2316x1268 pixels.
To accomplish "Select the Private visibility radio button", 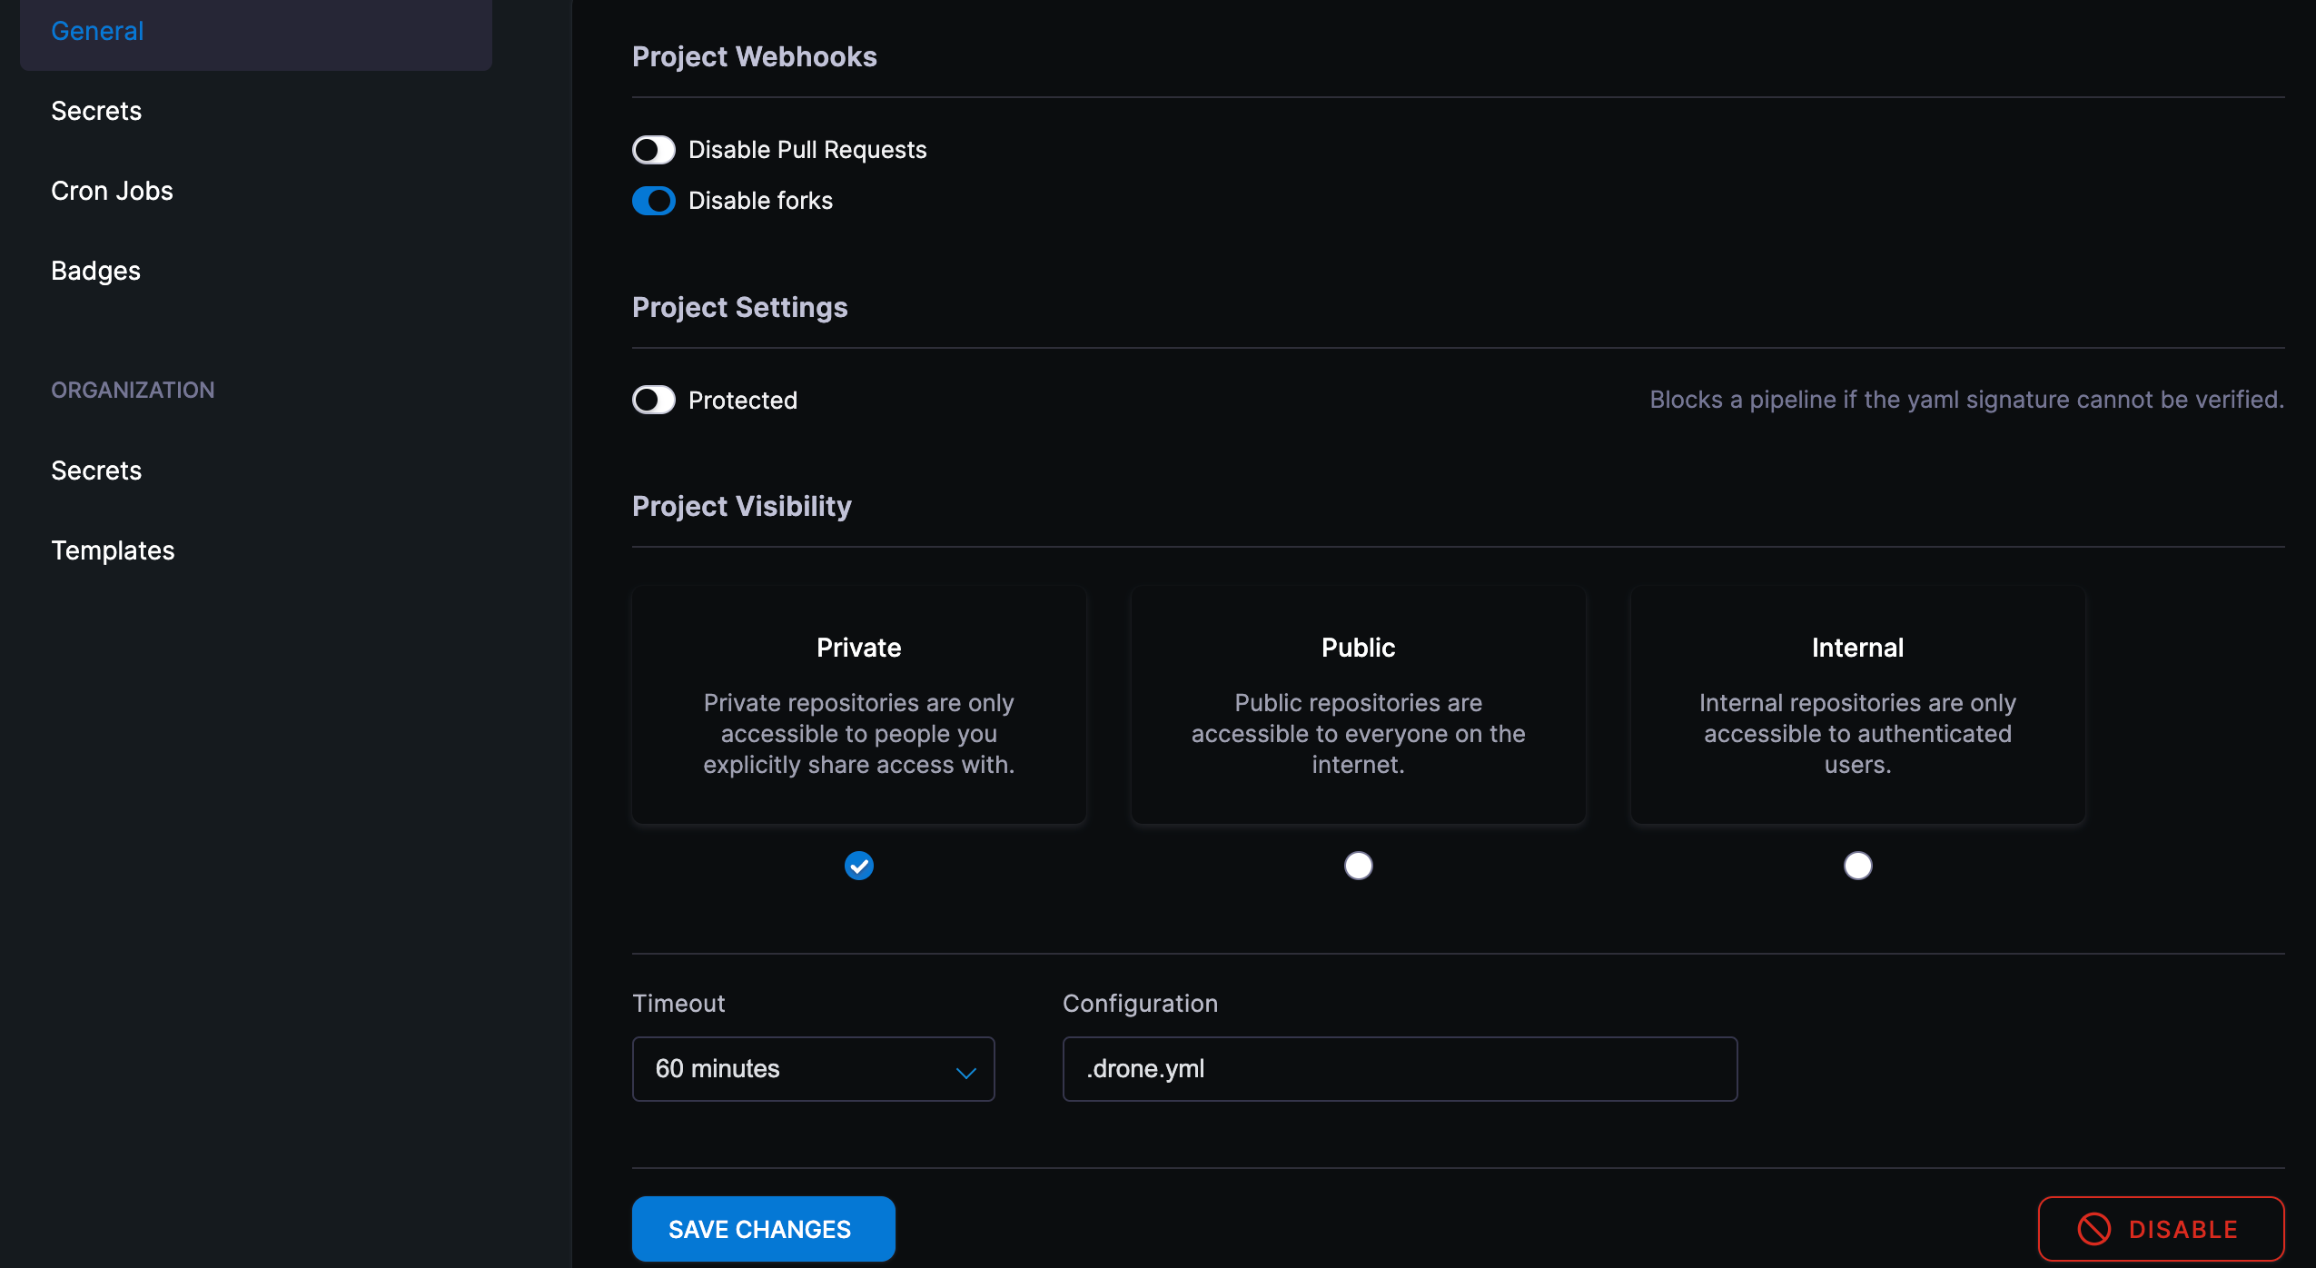I will 859,866.
